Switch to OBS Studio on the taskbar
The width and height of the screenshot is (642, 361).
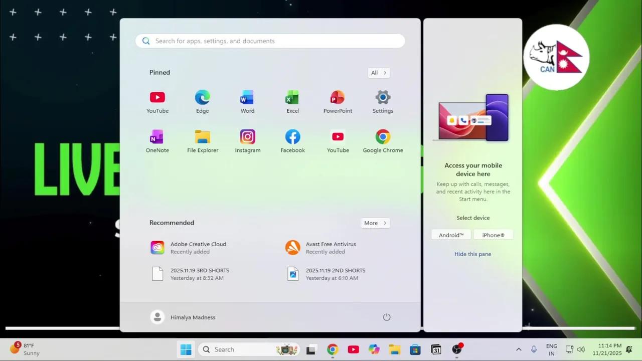457,349
